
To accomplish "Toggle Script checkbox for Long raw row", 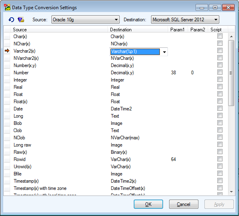I will (220, 145).
